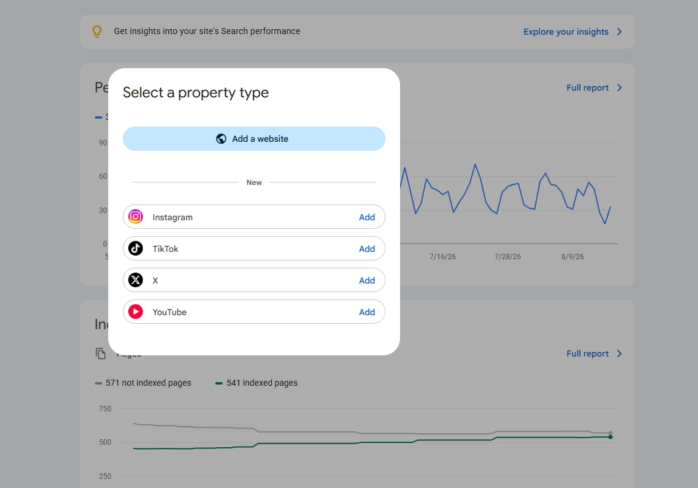Add the YouTube property

tap(367, 312)
